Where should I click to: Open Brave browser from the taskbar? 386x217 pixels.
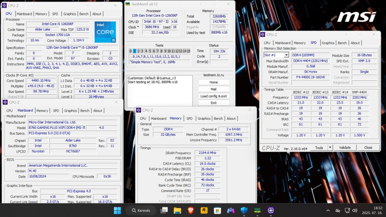coord(191,210)
